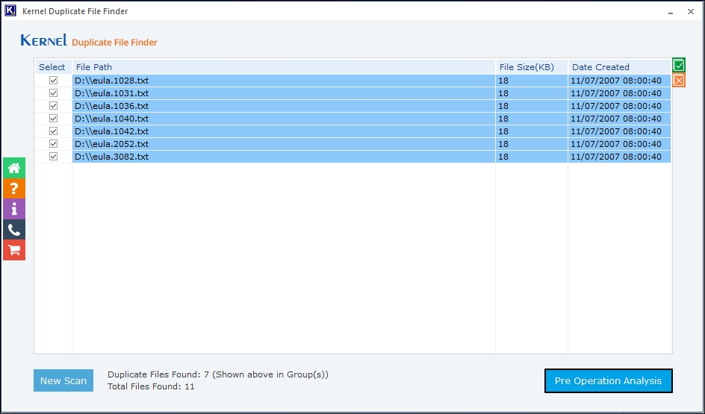This screenshot has height=414, width=705.
Task: Uncheck the eula.1042.txt checkbox
Action: click(54, 131)
